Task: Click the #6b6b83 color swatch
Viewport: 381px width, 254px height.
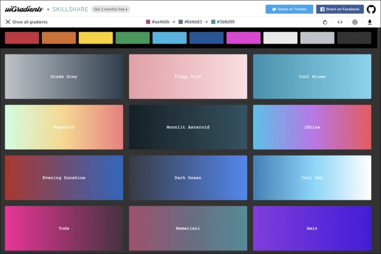Action: point(181,22)
